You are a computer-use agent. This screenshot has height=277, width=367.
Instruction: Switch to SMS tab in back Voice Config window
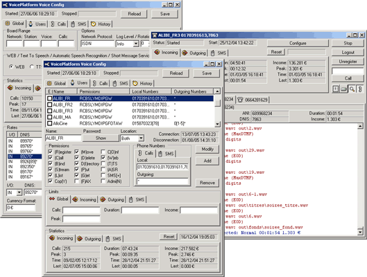click(x=79, y=24)
